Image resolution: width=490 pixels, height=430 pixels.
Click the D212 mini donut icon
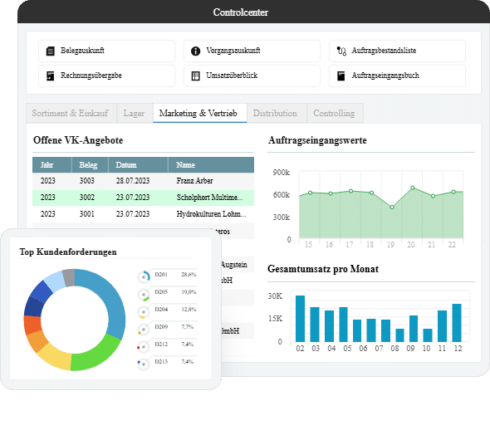(x=144, y=347)
